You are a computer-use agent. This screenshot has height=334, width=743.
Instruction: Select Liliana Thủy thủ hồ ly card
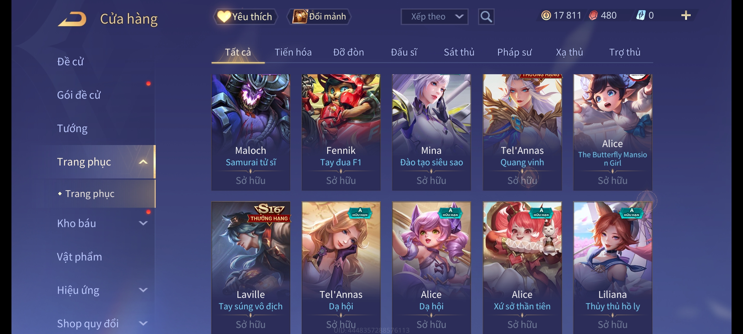[613, 268]
